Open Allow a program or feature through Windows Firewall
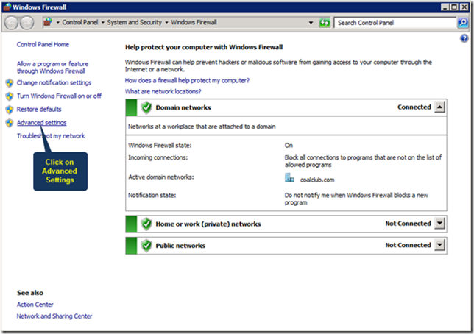 pyautogui.click(x=52, y=68)
